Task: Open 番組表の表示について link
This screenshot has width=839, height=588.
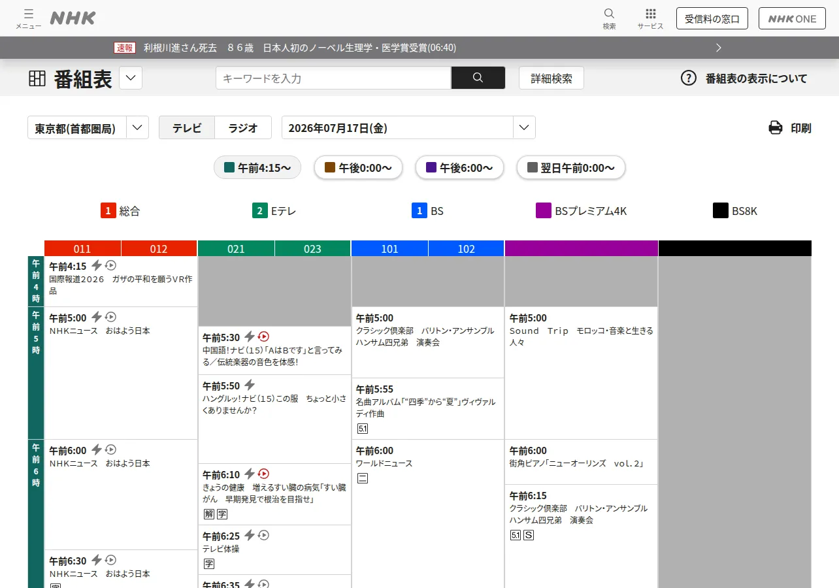Action: point(756,78)
